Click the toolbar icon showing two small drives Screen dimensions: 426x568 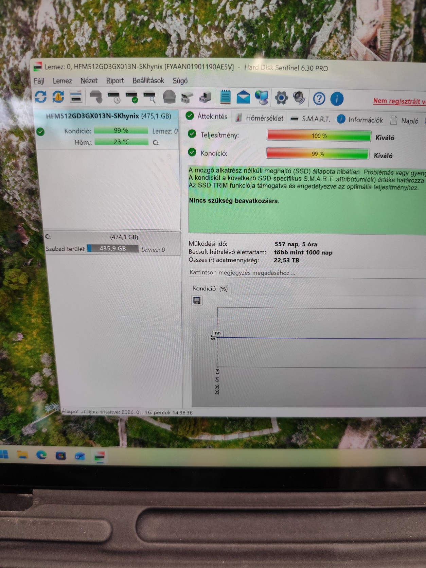click(187, 98)
